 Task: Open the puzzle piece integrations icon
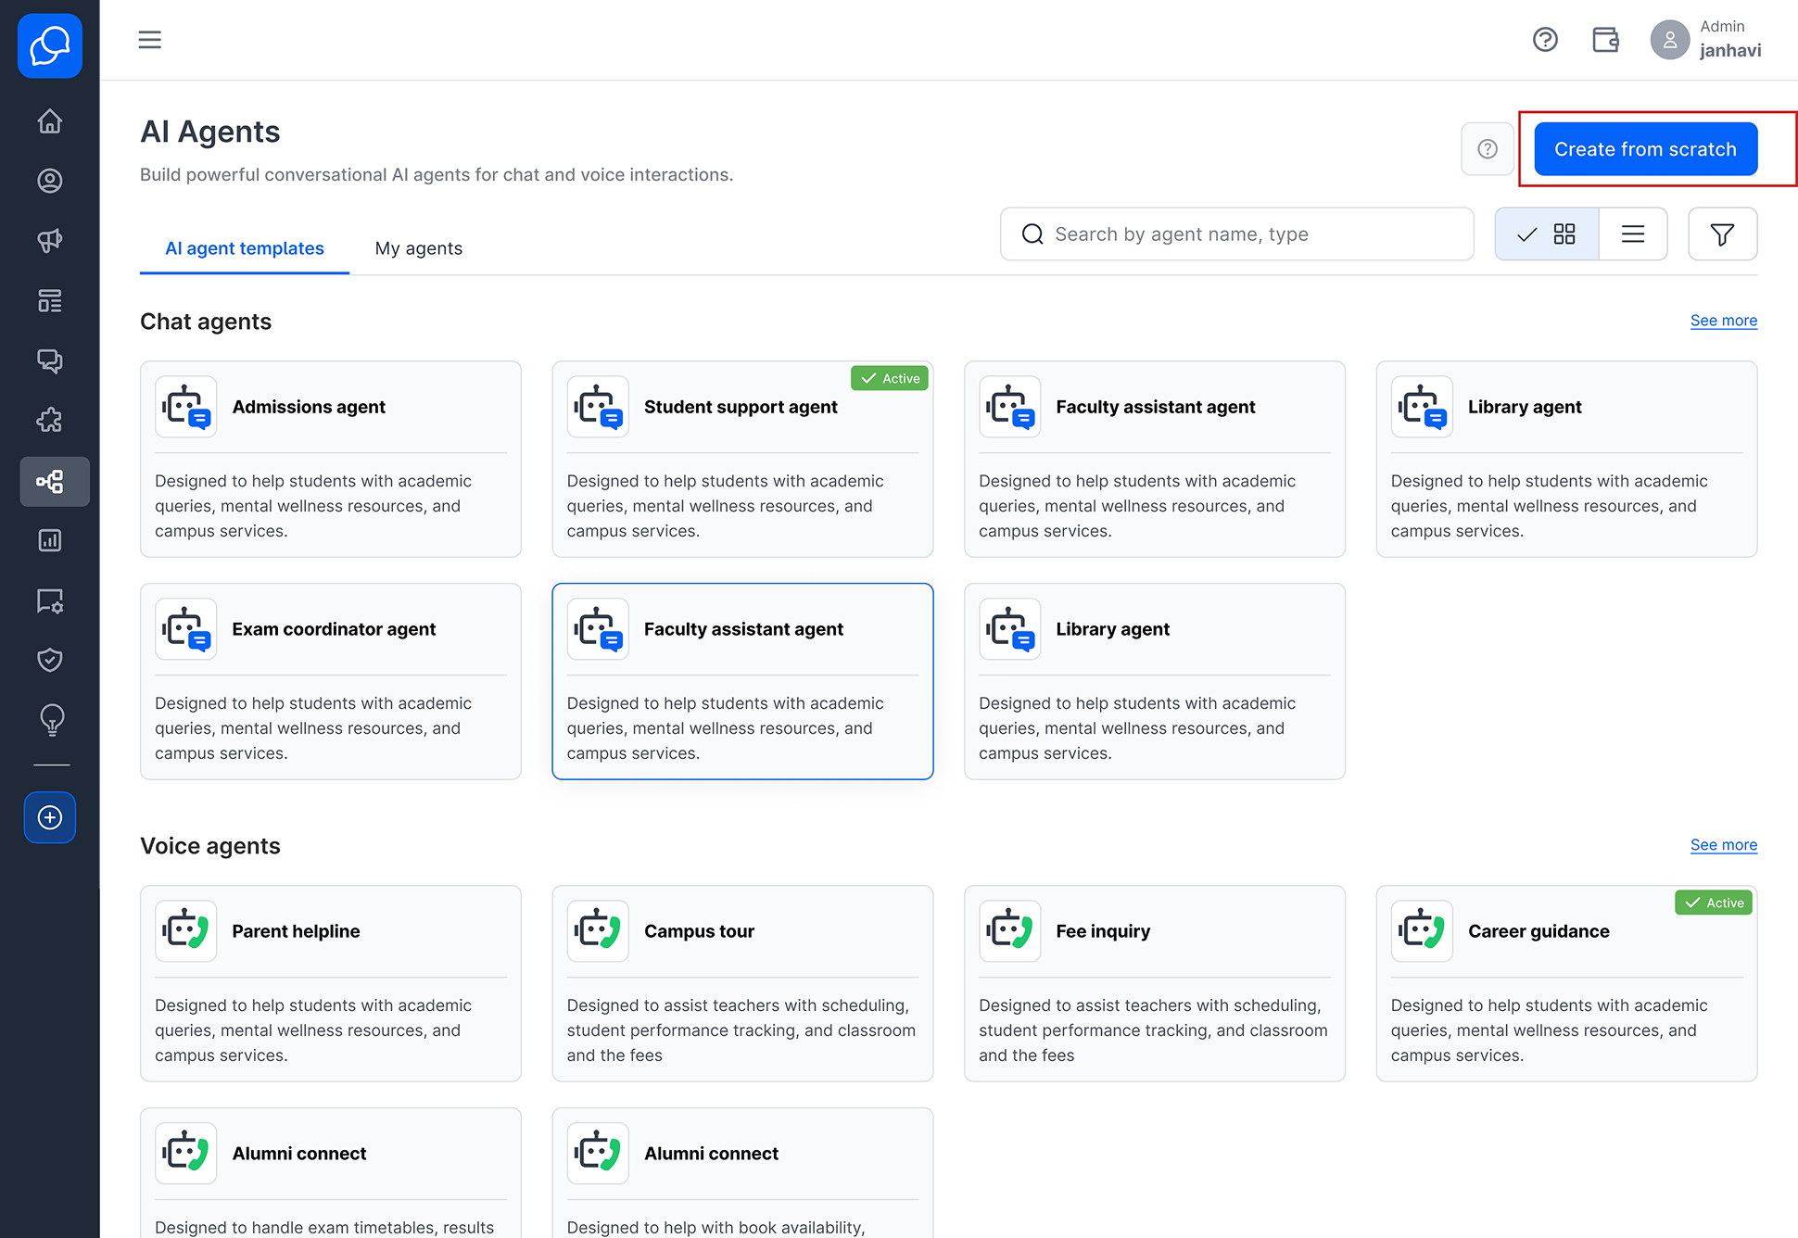pos(50,421)
